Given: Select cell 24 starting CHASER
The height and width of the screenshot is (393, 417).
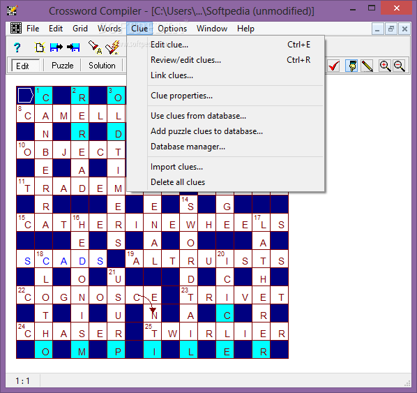Looking at the screenshot, I should pos(26,331).
